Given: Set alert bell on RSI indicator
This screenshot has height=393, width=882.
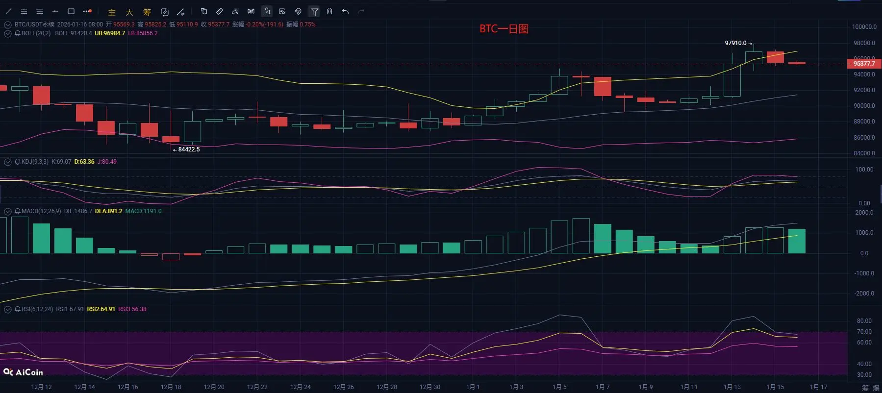Looking at the screenshot, I should [x=18, y=309].
